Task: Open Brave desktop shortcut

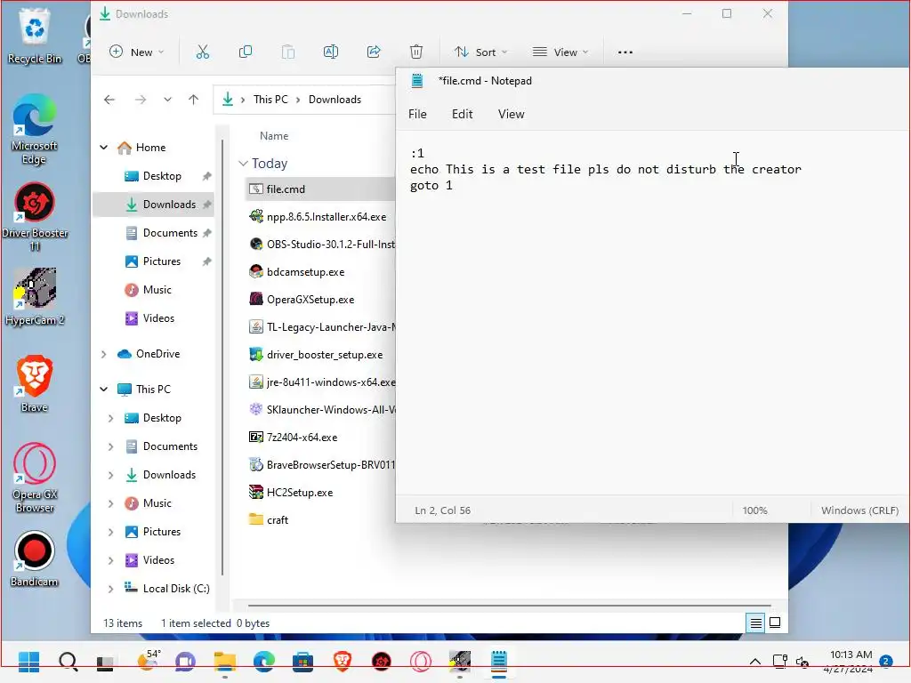Action: click(35, 383)
